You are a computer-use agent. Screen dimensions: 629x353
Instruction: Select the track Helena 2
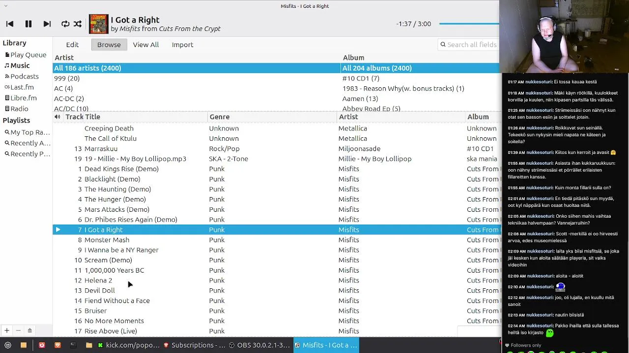[98, 280]
